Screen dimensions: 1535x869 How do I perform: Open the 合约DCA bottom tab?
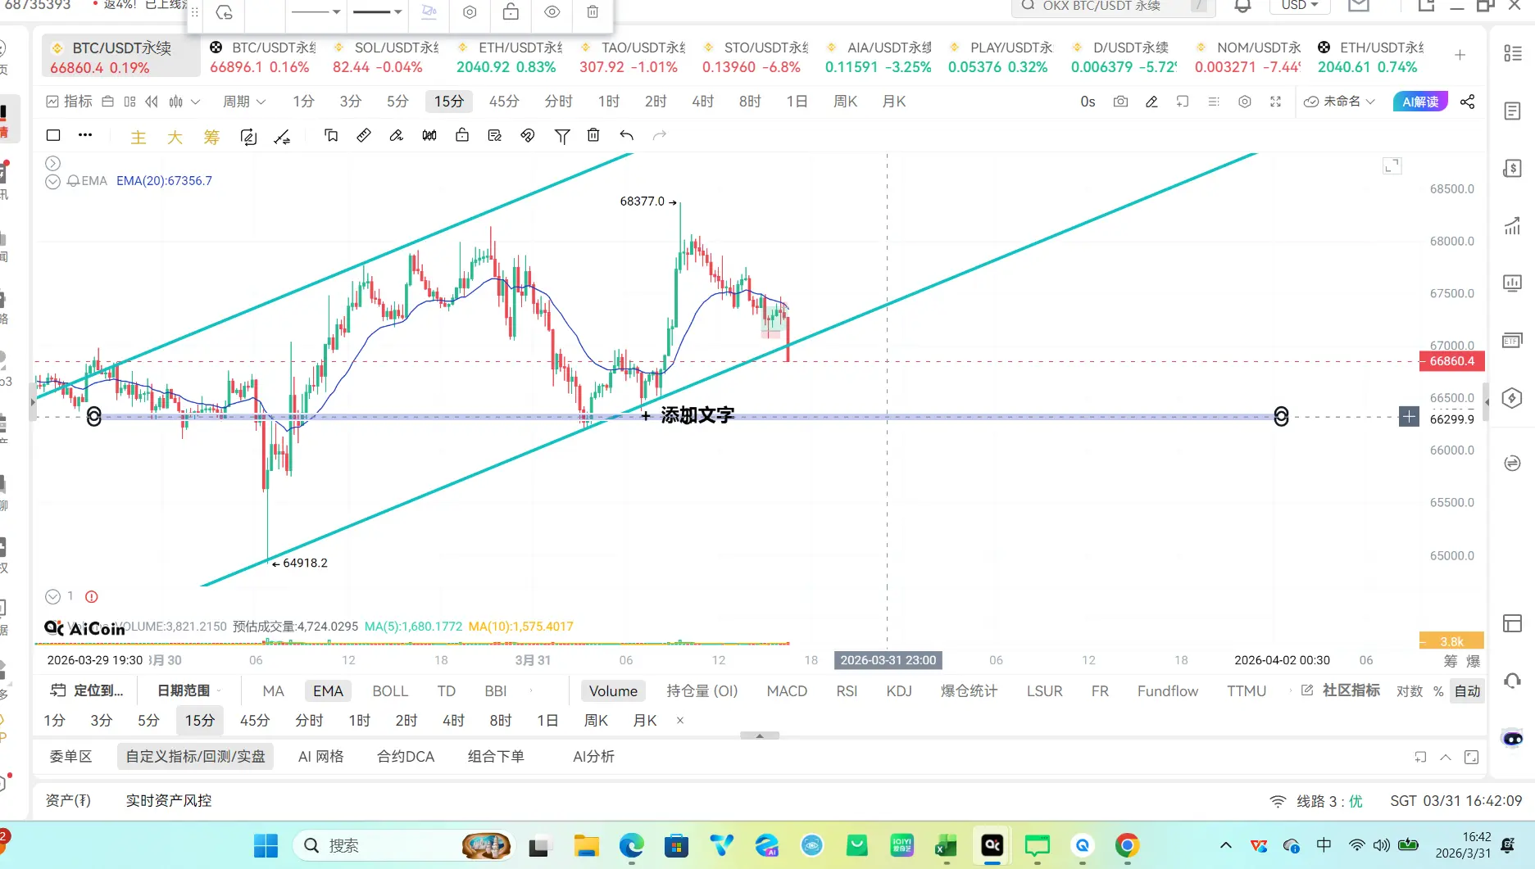(406, 757)
